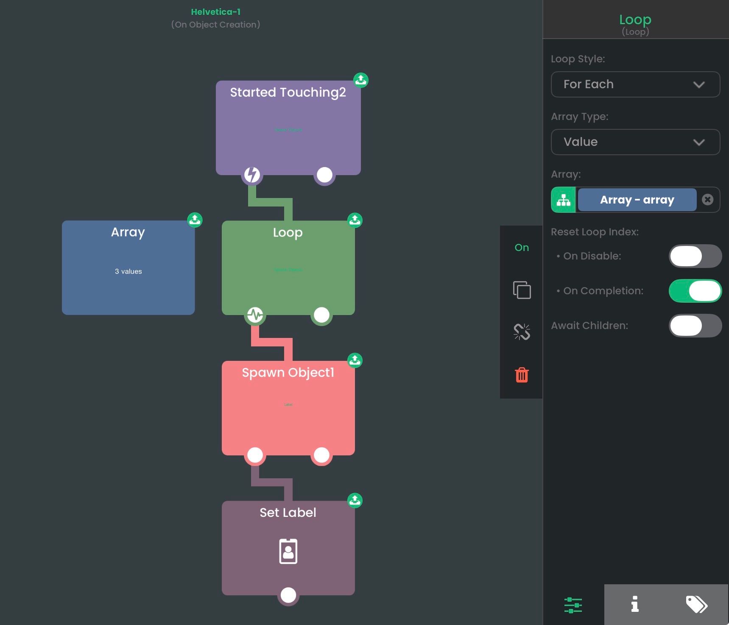Click export icon on Started Touching2 node
The width and height of the screenshot is (729, 625).
(x=361, y=80)
